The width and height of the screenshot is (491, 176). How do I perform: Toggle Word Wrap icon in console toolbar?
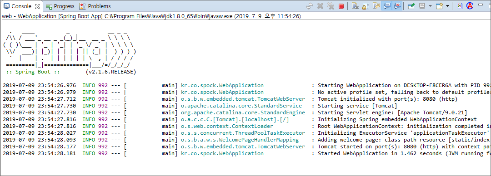(376, 5)
